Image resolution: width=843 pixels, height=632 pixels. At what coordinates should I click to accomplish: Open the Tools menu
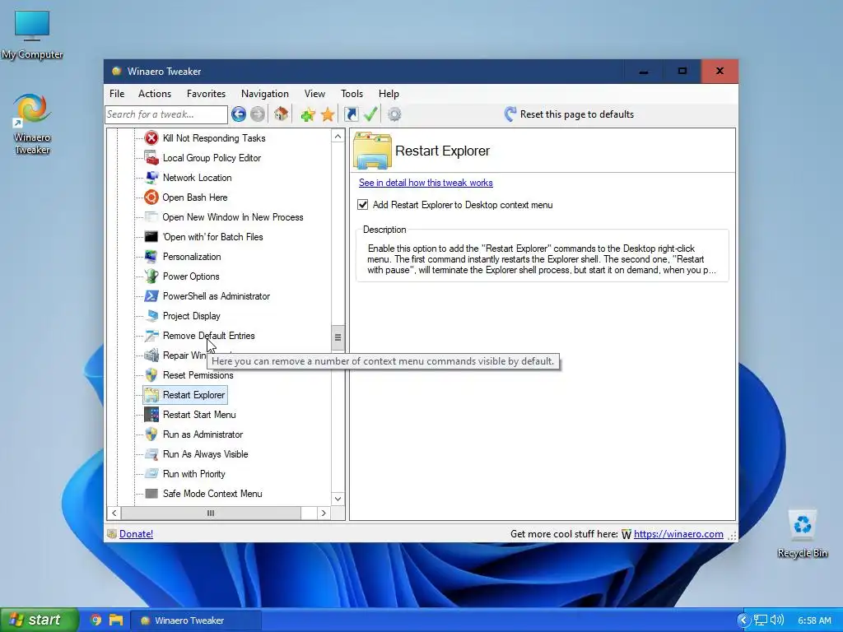(352, 94)
